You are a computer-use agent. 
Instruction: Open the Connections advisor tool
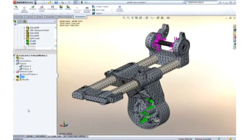[x=52, y=8]
